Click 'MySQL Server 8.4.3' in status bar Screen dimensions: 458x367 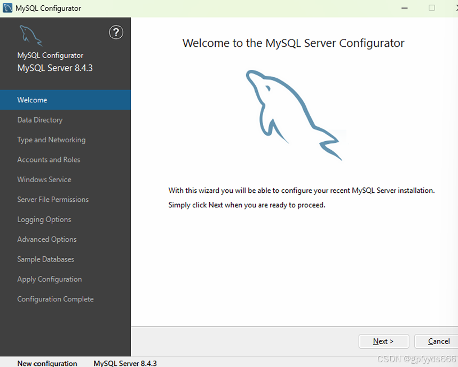(125, 363)
